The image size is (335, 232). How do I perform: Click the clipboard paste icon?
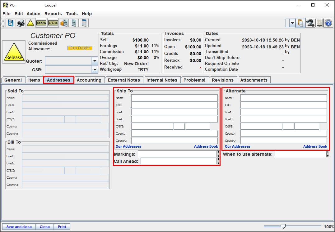[x=300, y=23]
